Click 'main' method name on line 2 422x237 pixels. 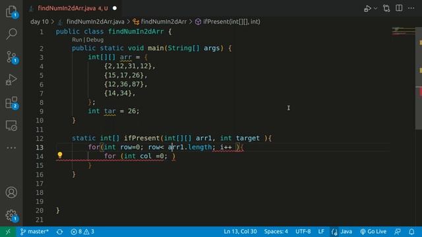pyautogui.click(x=156, y=48)
